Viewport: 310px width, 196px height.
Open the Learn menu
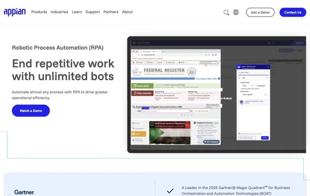[x=77, y=12]
